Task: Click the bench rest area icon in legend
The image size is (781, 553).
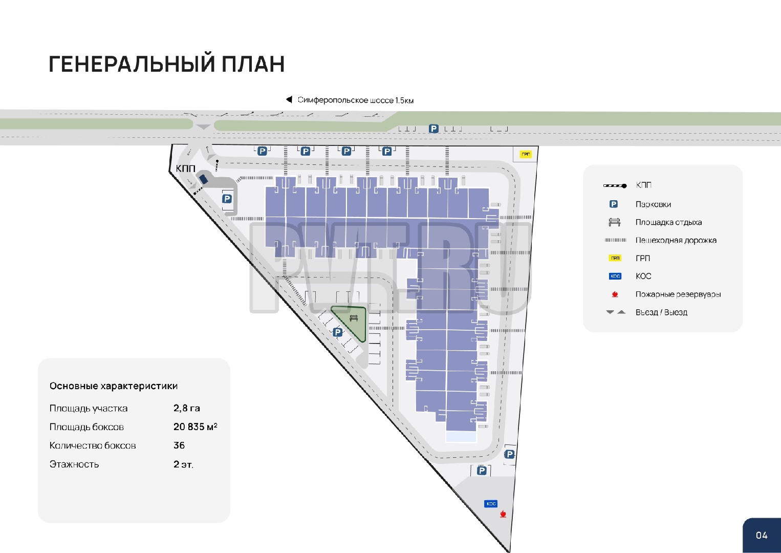Action: (x=614, y=222)
